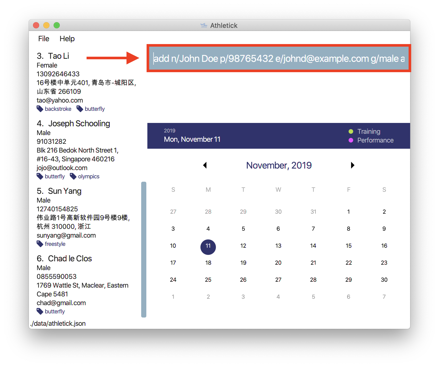Click address '1769 Wattle St, Maclear, Eastern'
The height and width of the screenshot is (367, 439).
(82, 285)
